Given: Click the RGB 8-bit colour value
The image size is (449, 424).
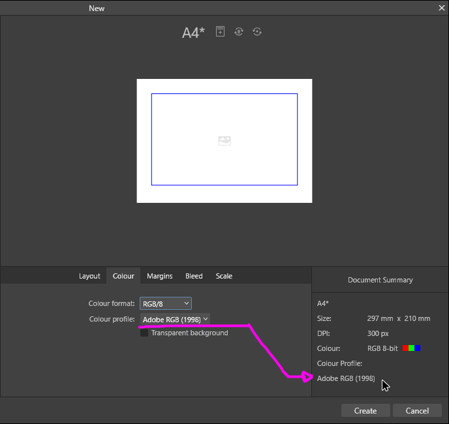Looking at the screenshot, I should 382,348.
